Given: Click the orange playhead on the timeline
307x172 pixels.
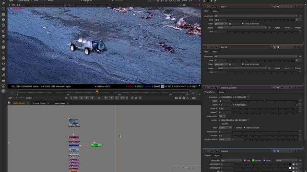Looking at the screenshot, I should coord(97,91).
